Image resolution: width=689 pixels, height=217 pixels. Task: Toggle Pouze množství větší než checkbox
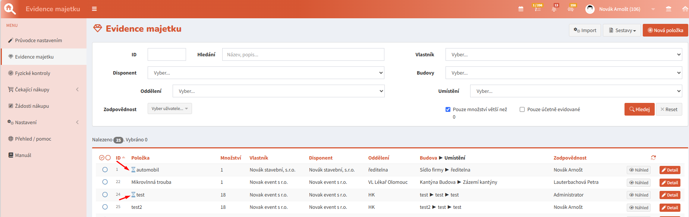[x=448, y=109]
